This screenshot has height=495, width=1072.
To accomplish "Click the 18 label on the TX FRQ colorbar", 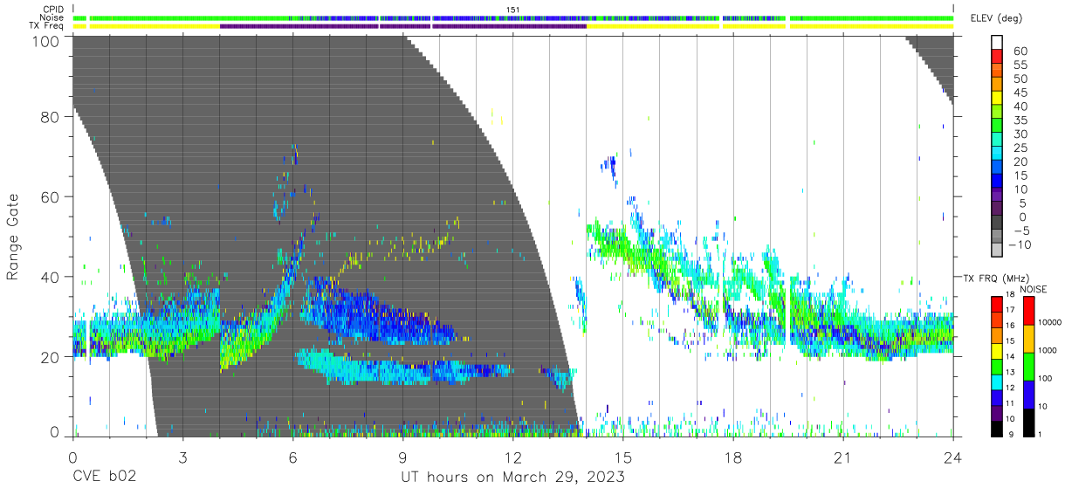I will pyautogui.click(x=1009, y=296).
